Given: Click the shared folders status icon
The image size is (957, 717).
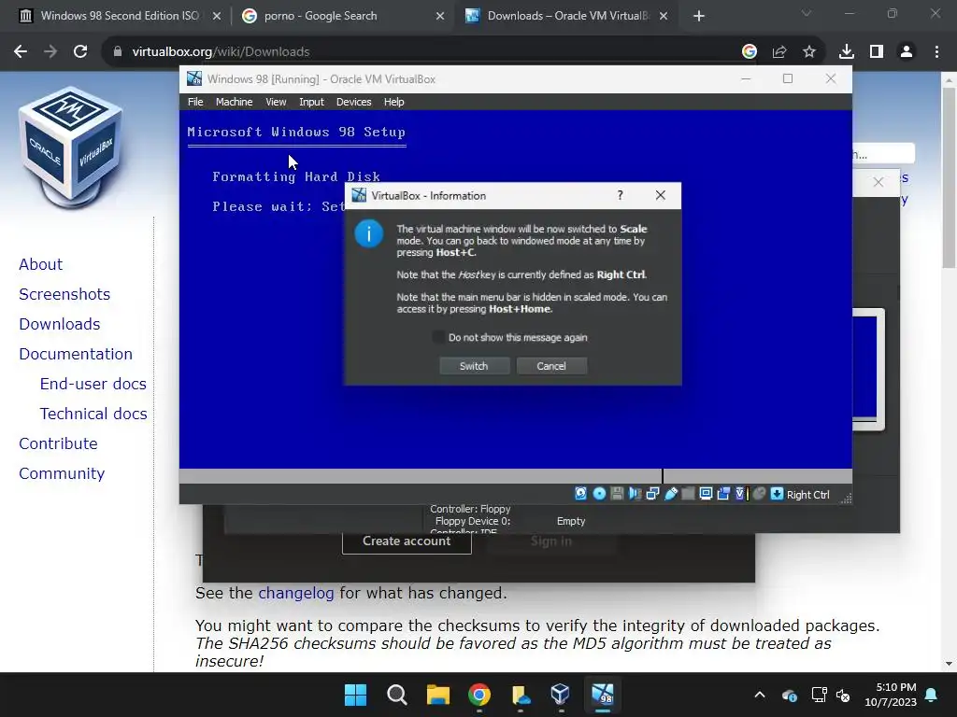Looking at the screenshot, I should coord(688,494).
